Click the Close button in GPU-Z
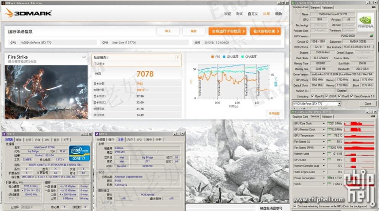The image size is (379, 211). (x=368, y=104)
